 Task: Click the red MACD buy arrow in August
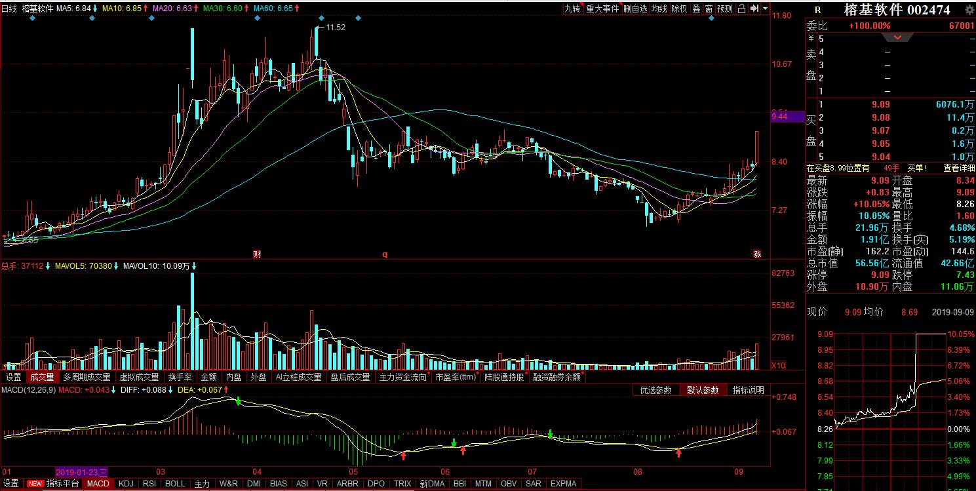(x=679, y=452)
